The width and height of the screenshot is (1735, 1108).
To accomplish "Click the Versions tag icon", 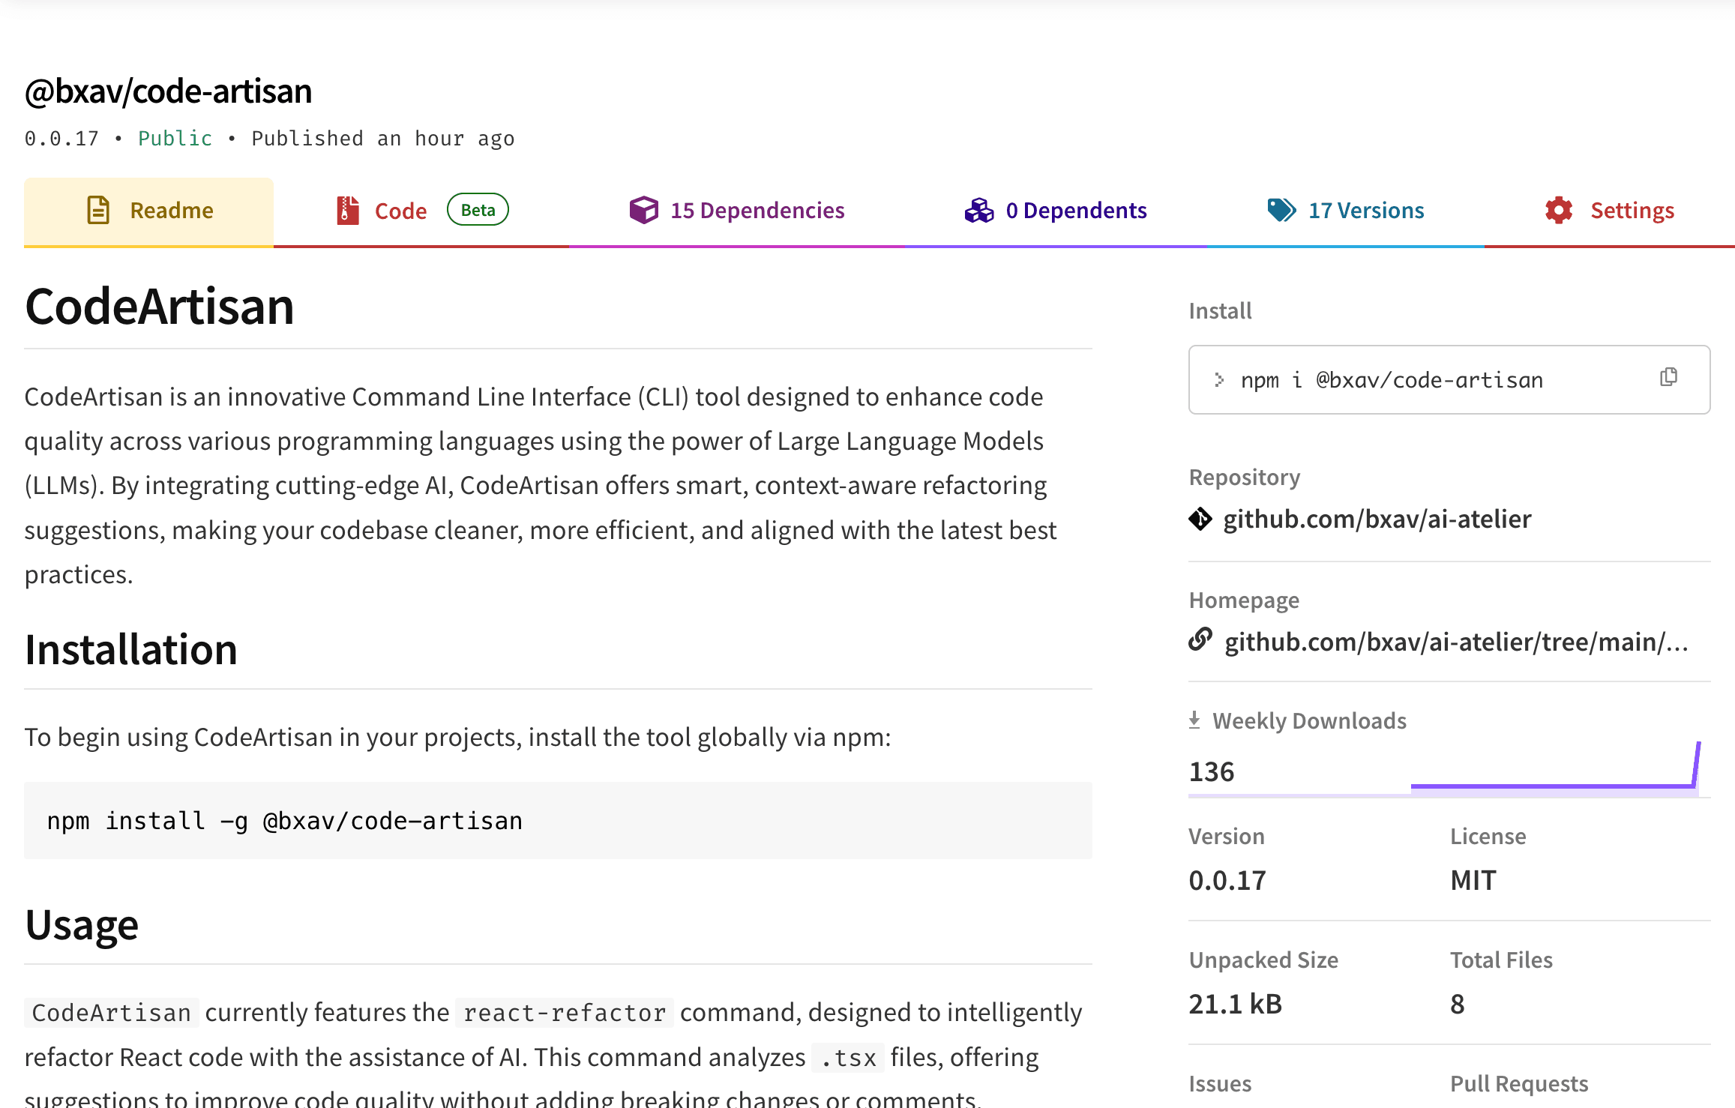I will point(1281,211).
